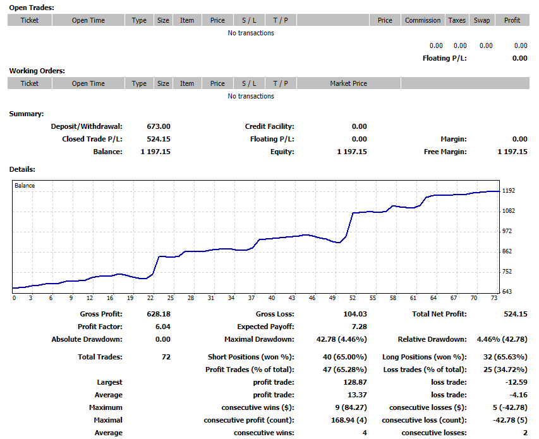
Task: Select the Free Margin label
Action: [x=445, y=152]
